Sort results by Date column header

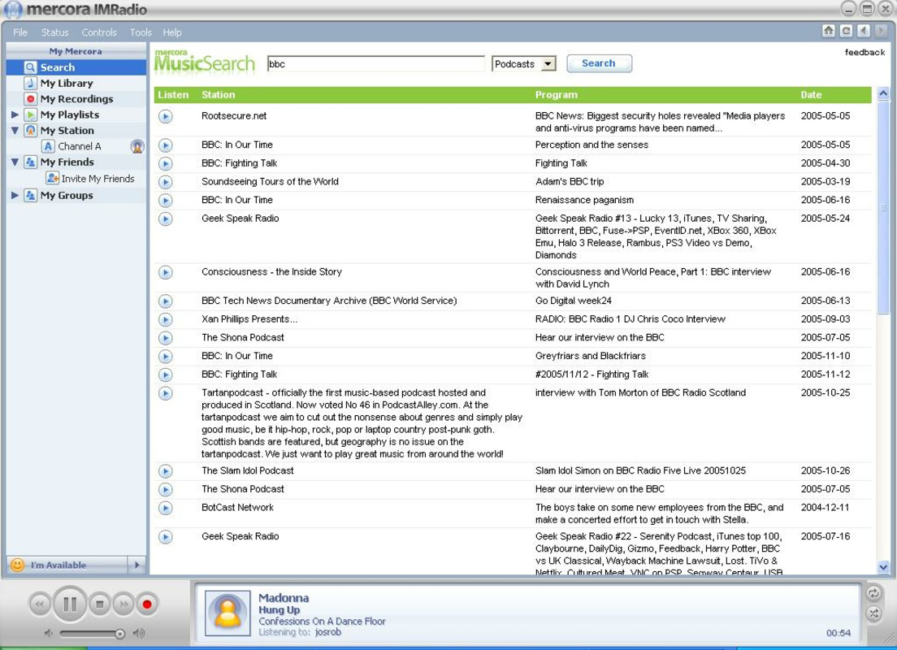click(811, 95)
